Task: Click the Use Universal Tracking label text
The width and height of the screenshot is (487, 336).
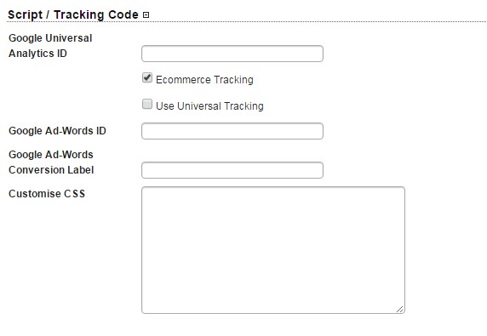Action: 209,106
